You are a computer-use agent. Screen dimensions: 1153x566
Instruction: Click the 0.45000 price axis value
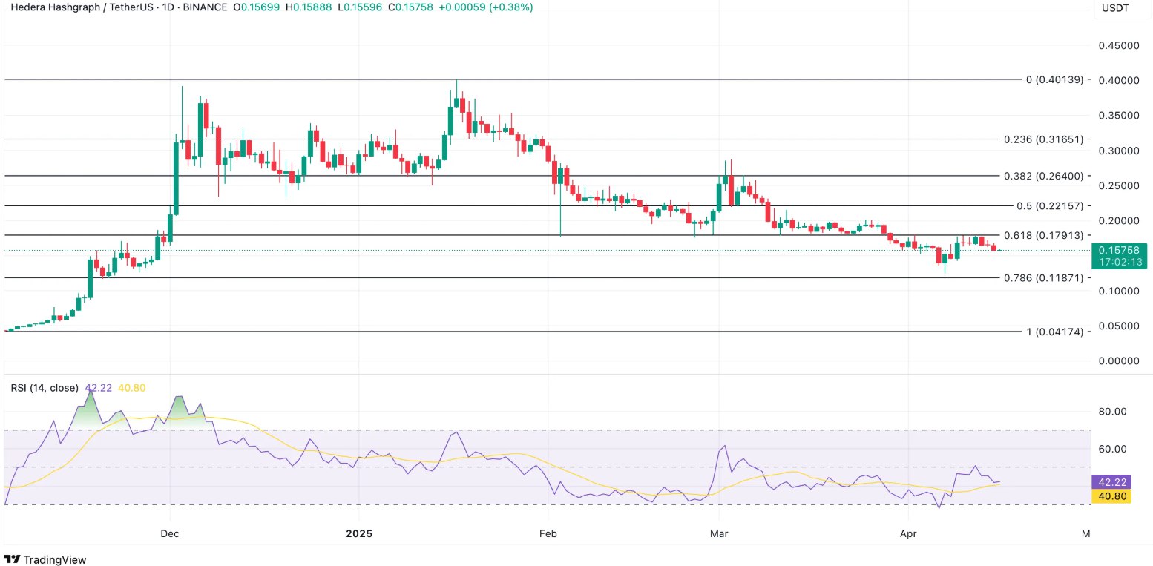(1119, 45)
